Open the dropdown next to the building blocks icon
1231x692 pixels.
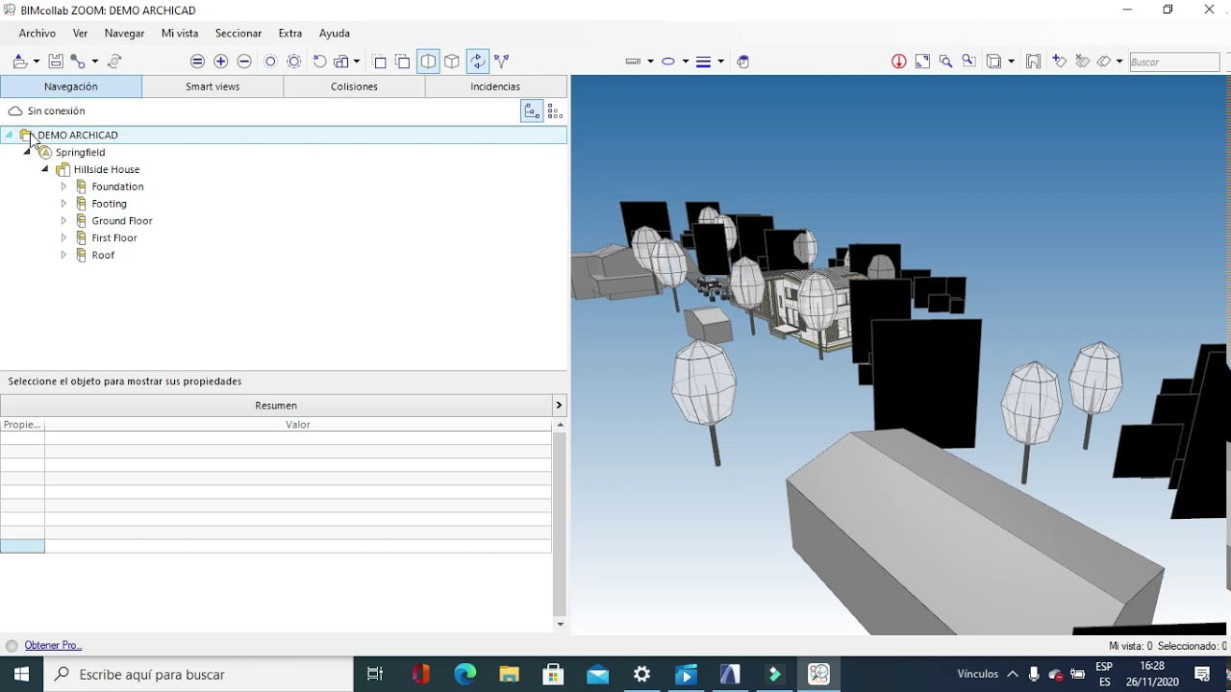pyautogui.click(x=357, y=62)
